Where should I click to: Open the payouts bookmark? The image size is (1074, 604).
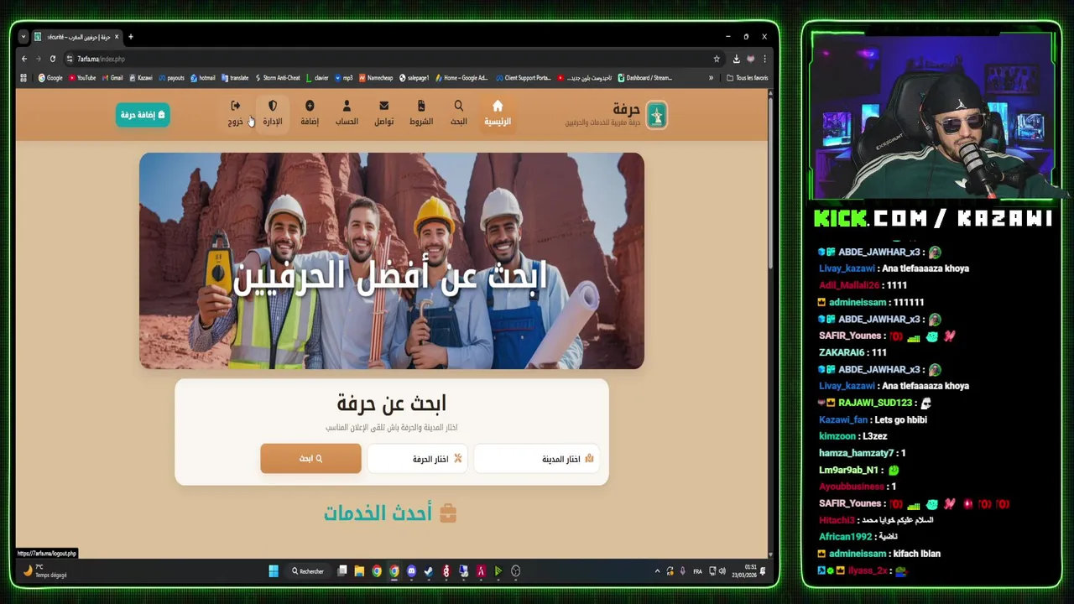(171, 78)
